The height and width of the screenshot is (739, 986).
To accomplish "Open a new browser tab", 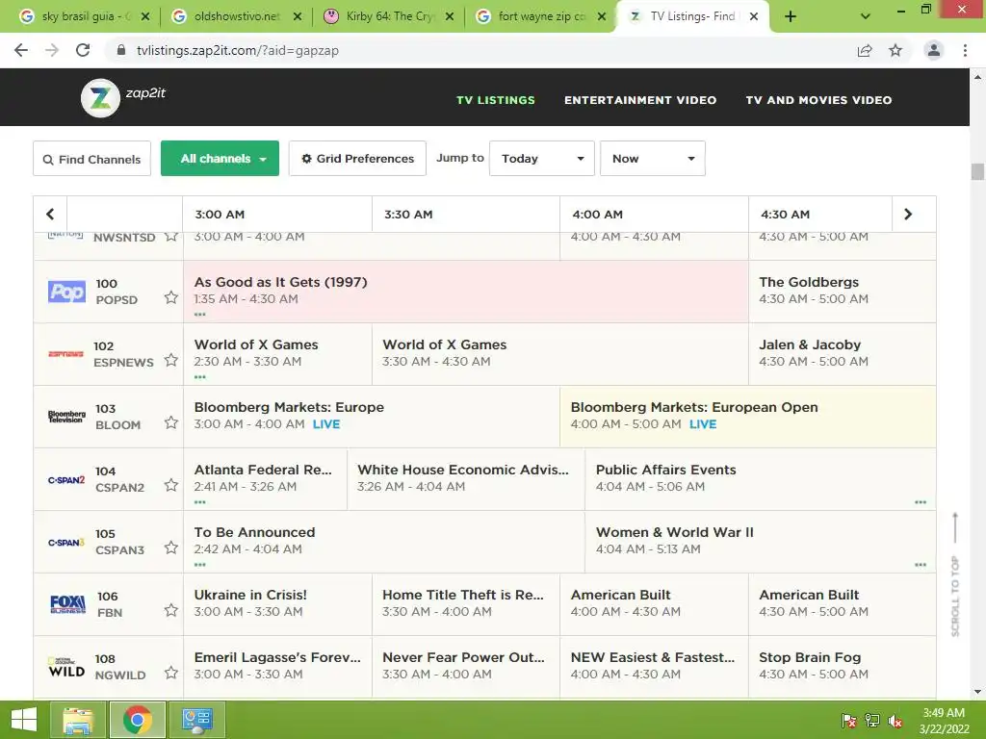I will coord(791,16).
